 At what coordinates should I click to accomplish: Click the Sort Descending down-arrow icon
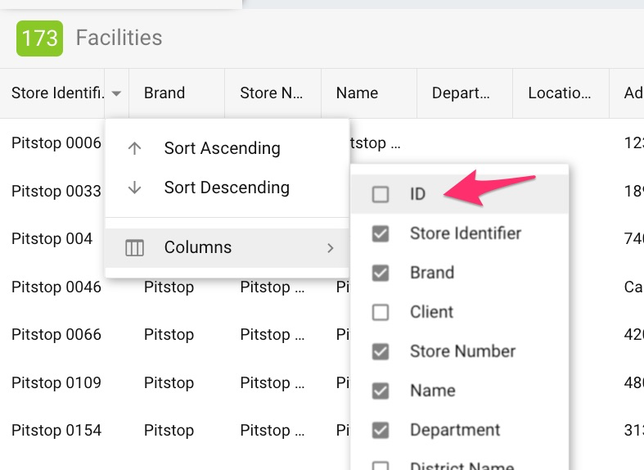135,188
